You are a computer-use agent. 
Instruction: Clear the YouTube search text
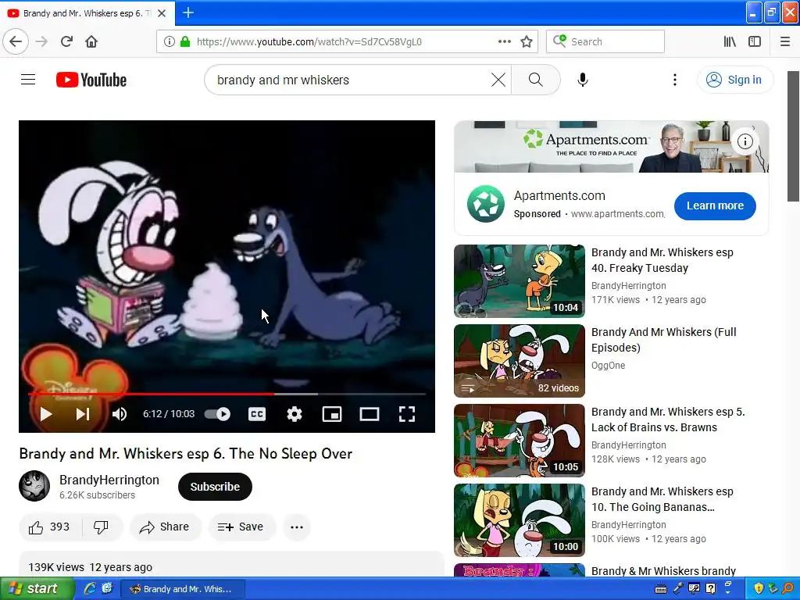[498, 80]
